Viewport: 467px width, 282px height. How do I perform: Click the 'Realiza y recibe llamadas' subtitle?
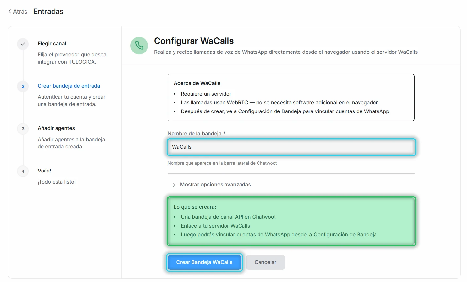(x=286, y=52)
